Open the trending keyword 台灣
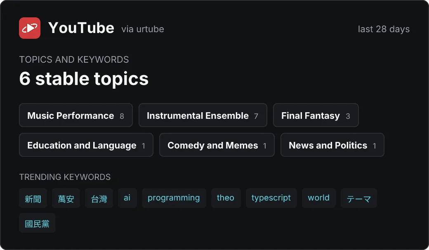The width and height of the screenshot is (429, 250). click(99, 198)
